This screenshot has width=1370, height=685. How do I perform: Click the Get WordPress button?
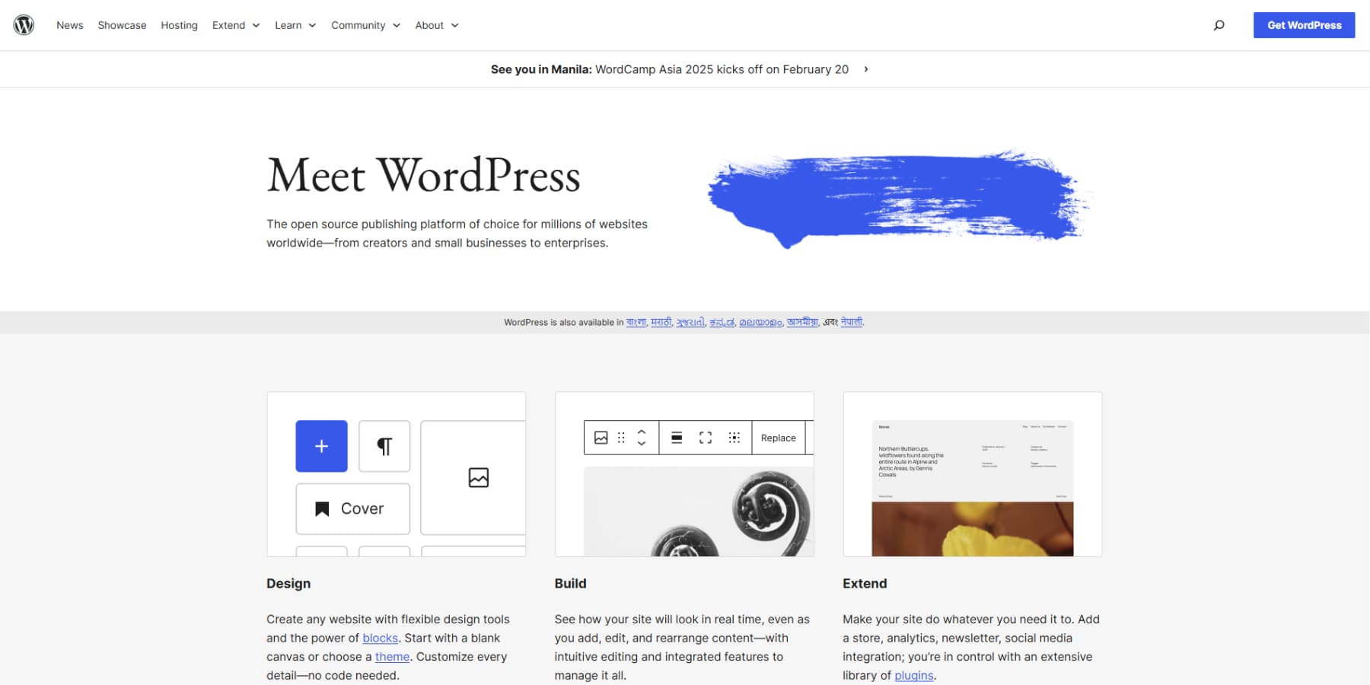1304,24
